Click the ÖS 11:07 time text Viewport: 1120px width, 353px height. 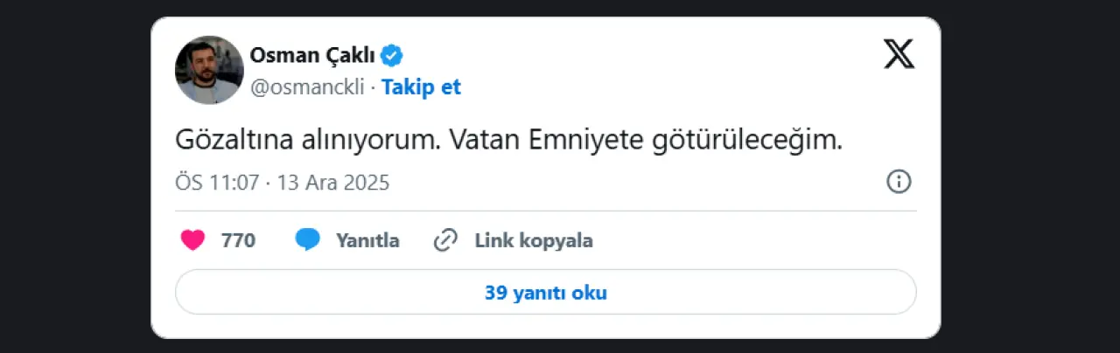[x=218, y=183]
